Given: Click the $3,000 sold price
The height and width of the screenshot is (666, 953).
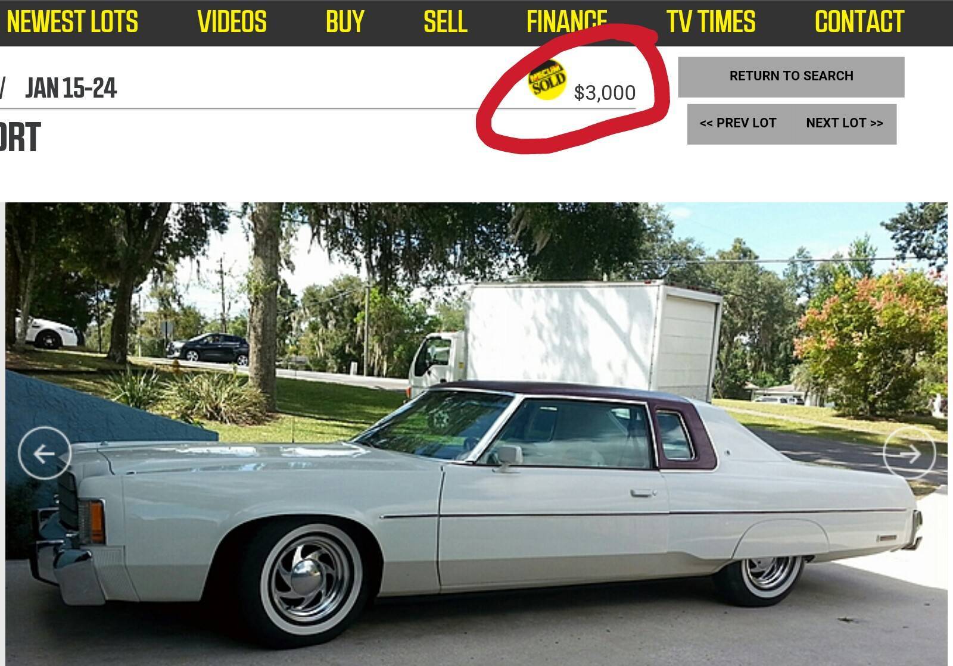Looking at the screenshot, I should point(605,93).
